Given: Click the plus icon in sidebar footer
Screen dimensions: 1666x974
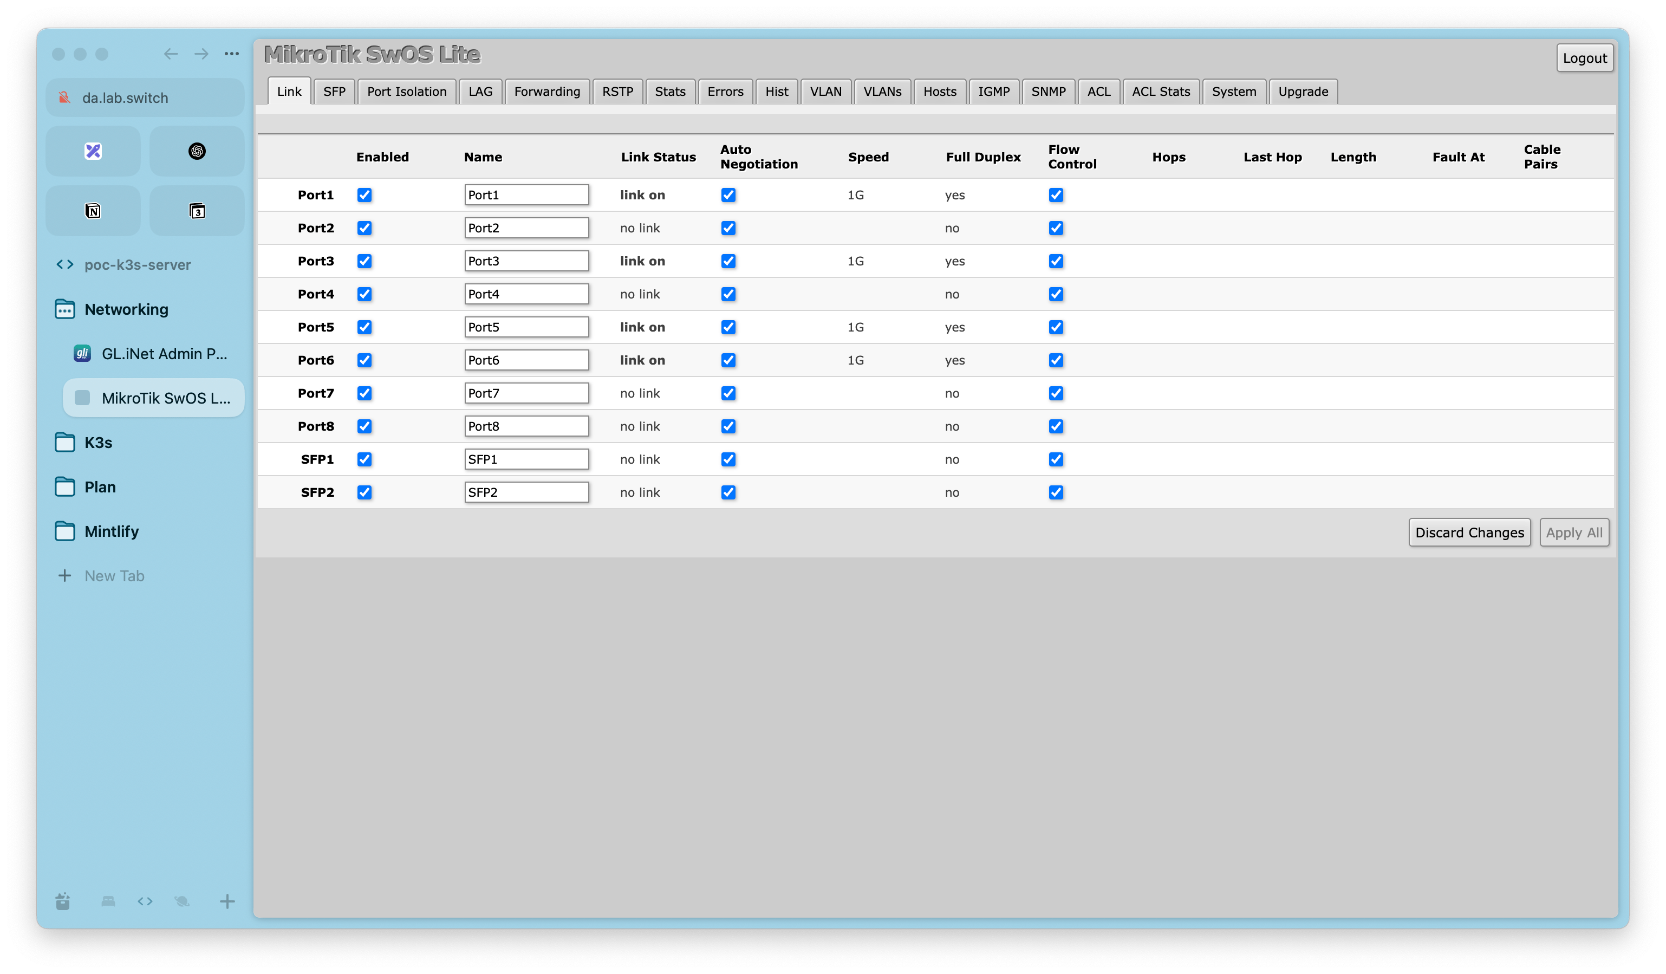Looking at the screenshot, I should click(227, 901).
